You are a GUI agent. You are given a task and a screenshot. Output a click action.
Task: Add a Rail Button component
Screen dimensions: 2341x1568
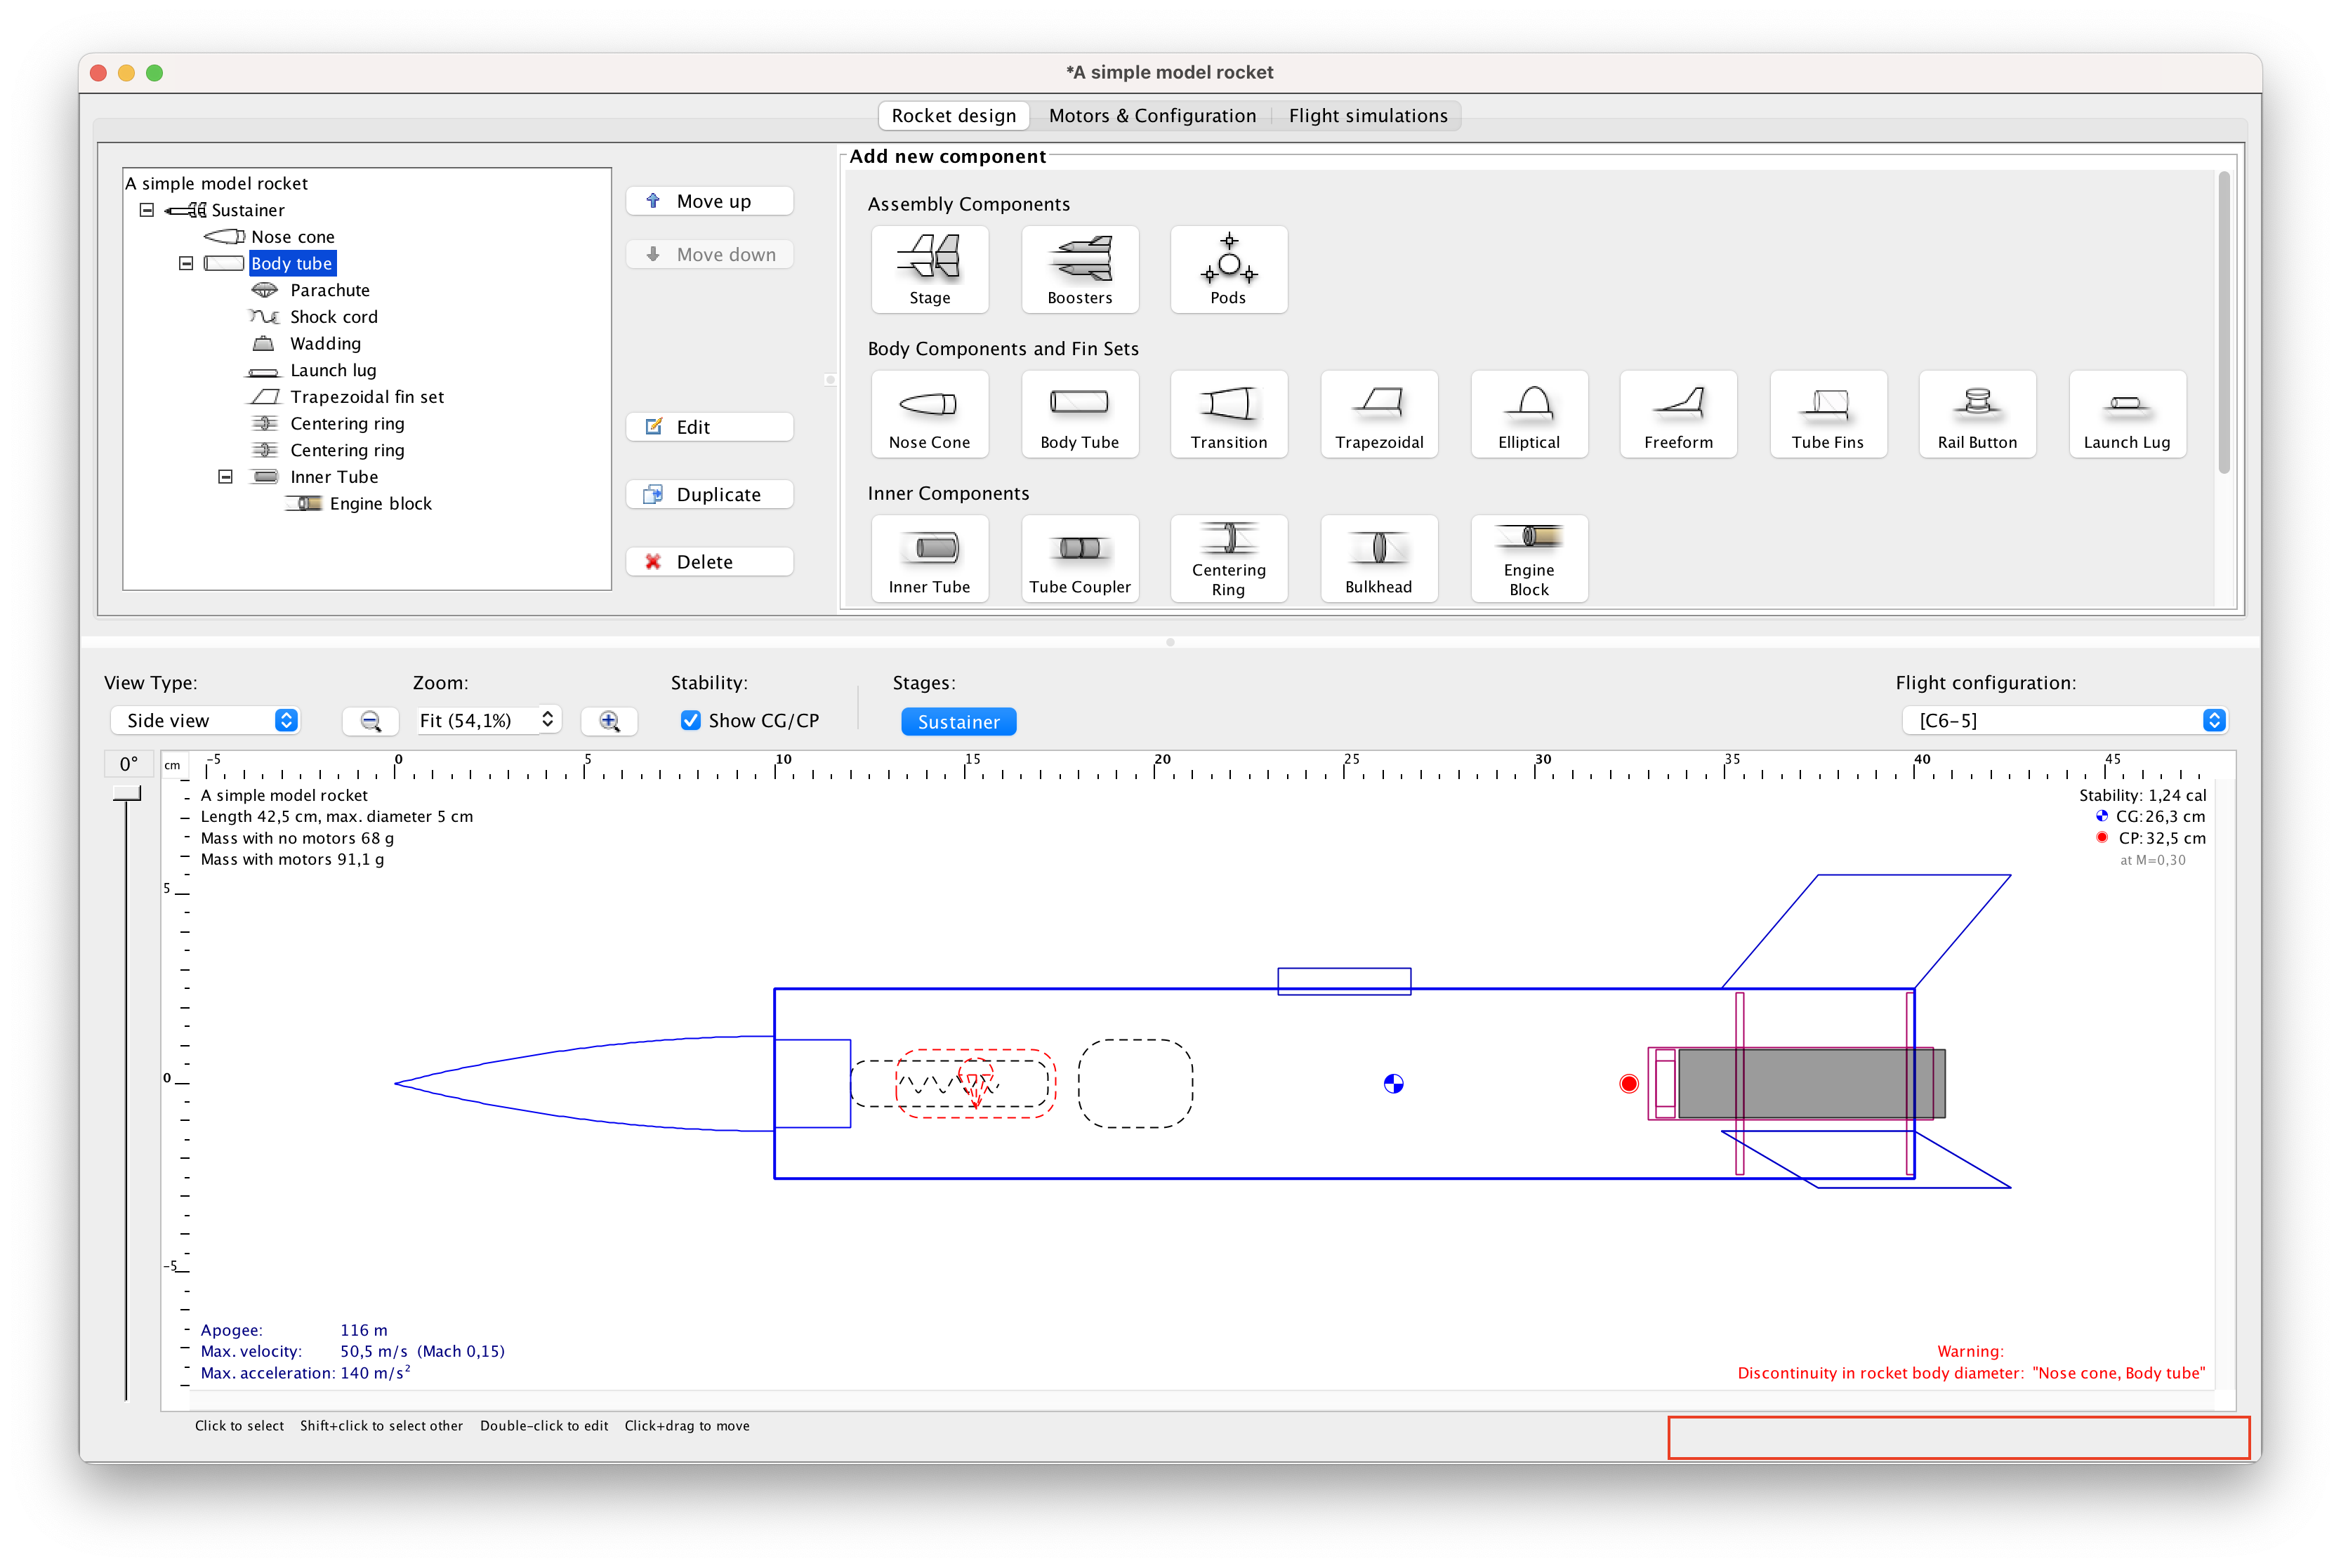click(1977, 414)
